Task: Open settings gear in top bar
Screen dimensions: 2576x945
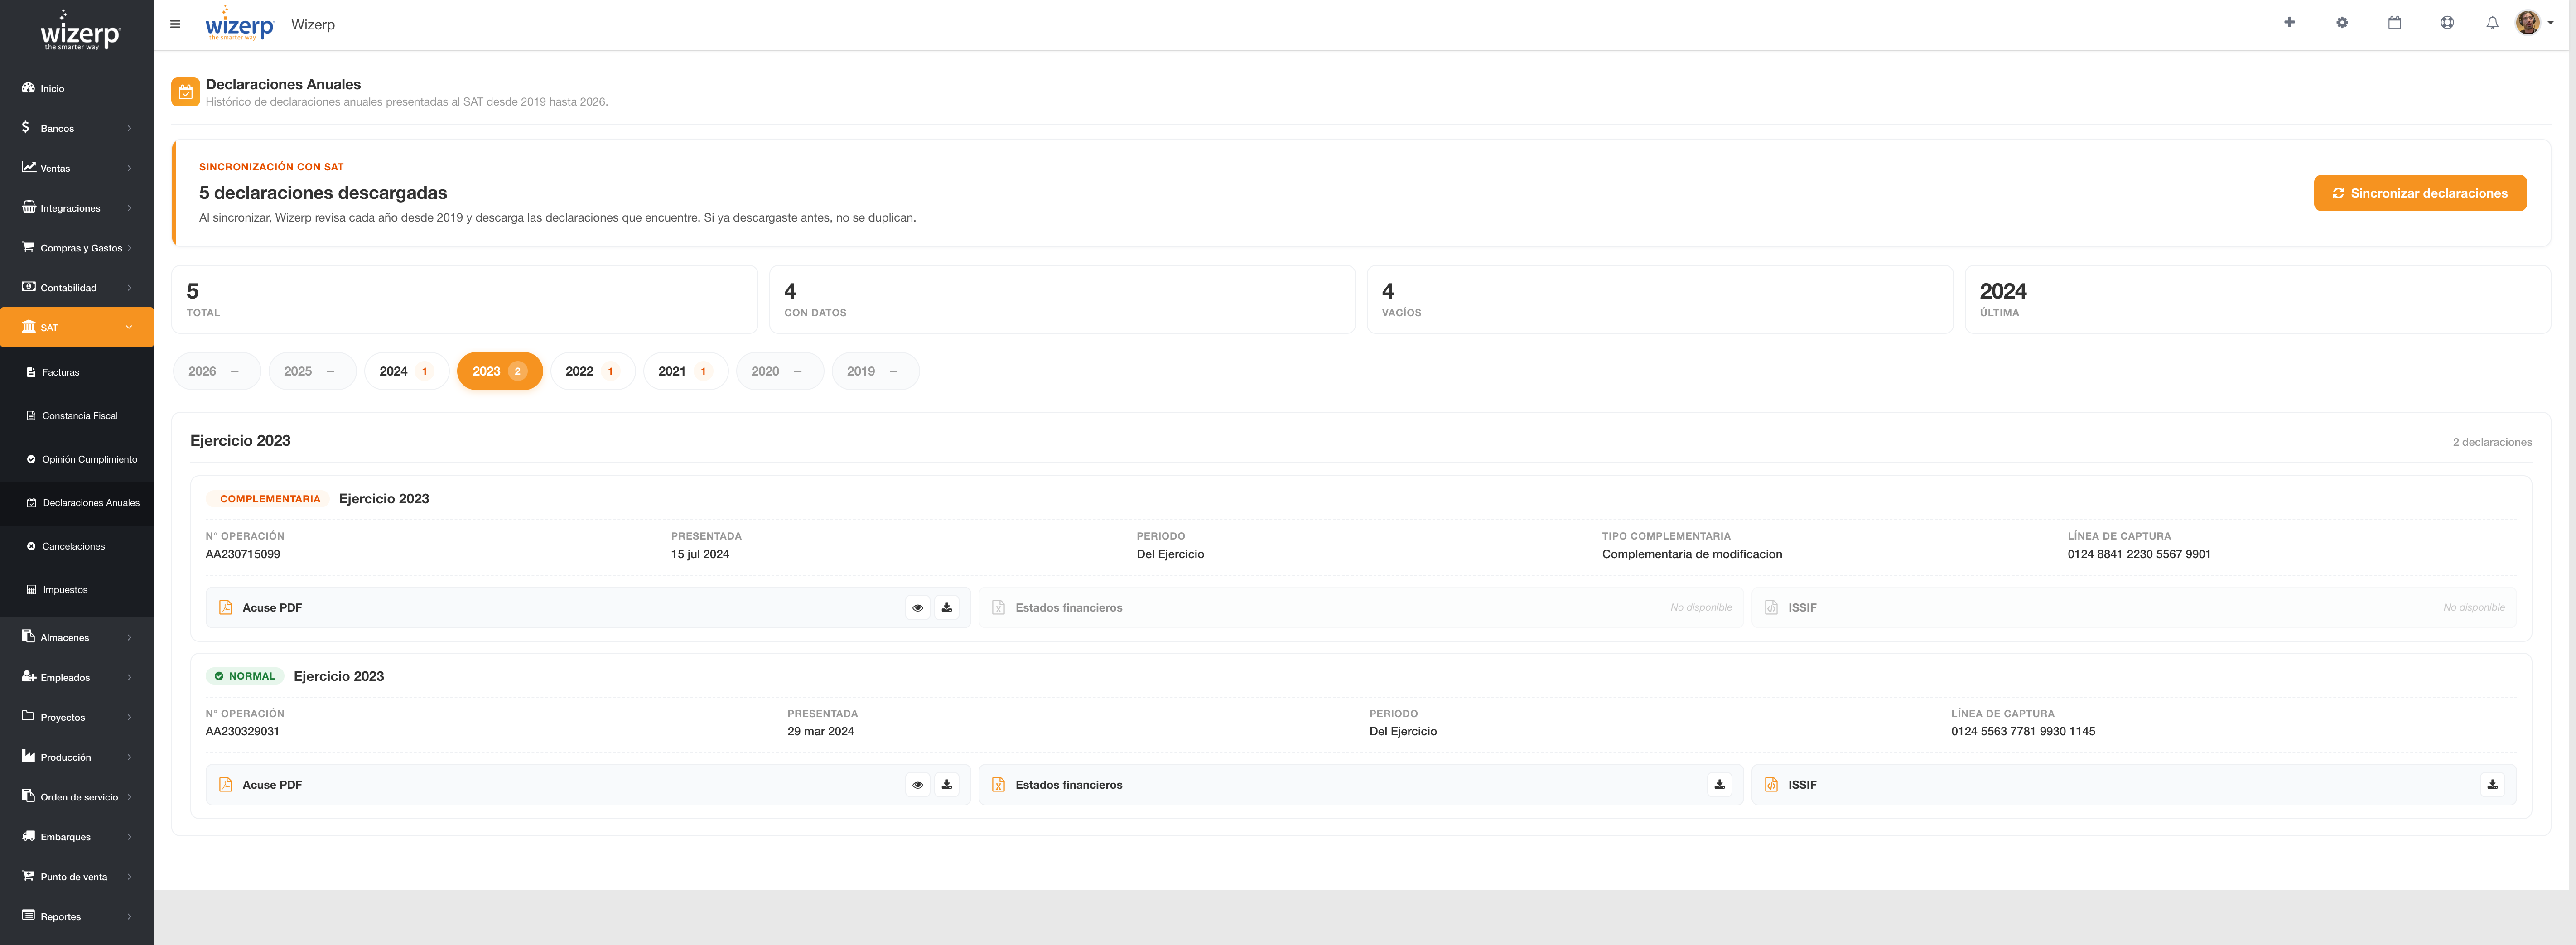Action: tap(2342, 22)
